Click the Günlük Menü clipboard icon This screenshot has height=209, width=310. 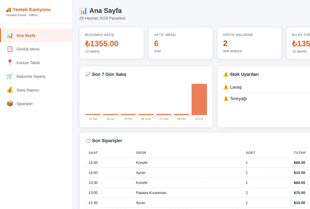click(10, 49)
